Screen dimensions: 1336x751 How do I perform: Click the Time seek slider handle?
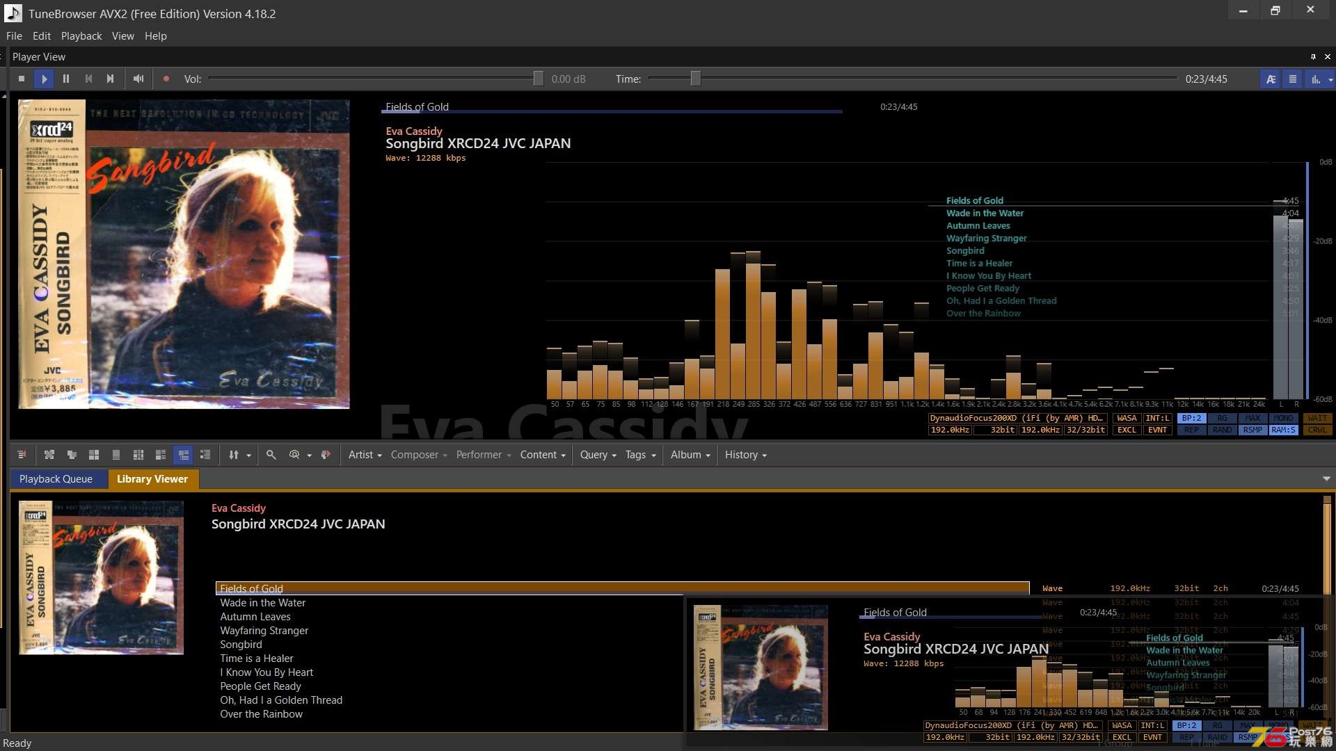point(695,79)
